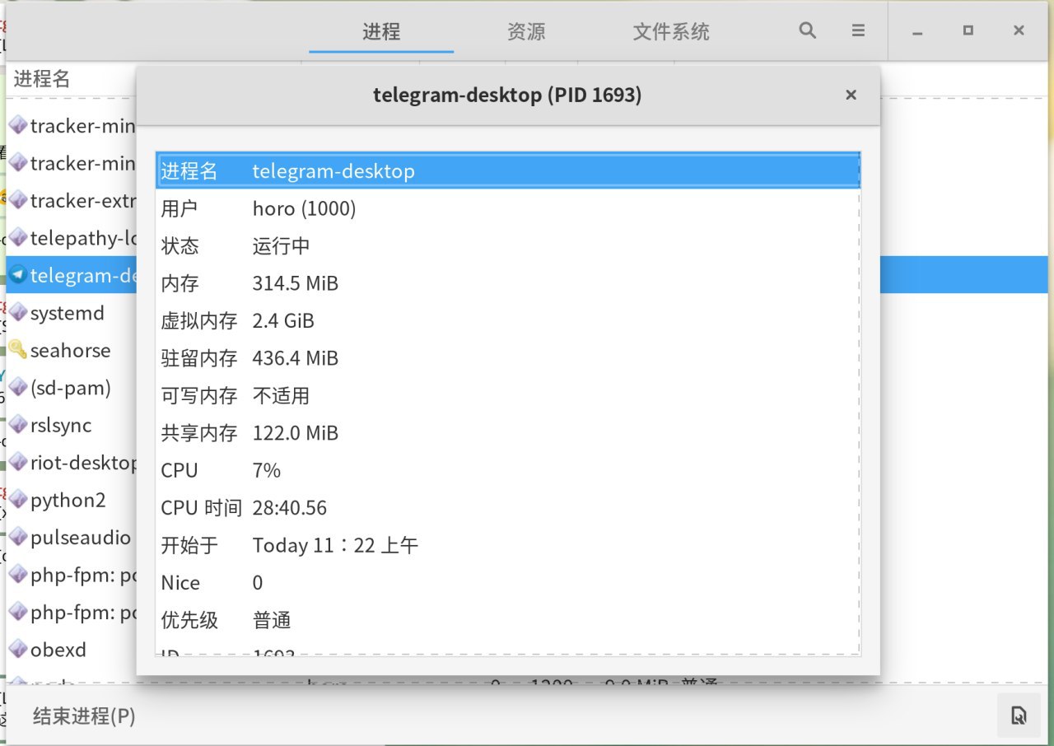The height and width of the screenshot is (746, 1054).
Task: Click the pulseaudio process icon
Action: pyautogui.click(x=17, y=538)
